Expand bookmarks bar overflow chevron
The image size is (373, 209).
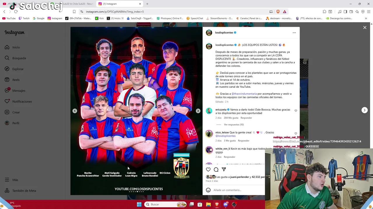366,18
